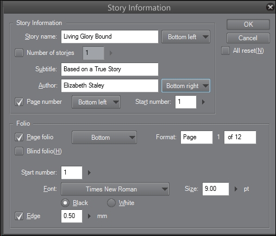276x236 pixels.
Task: Select the Black color radio button
Action: click(65, 203)
